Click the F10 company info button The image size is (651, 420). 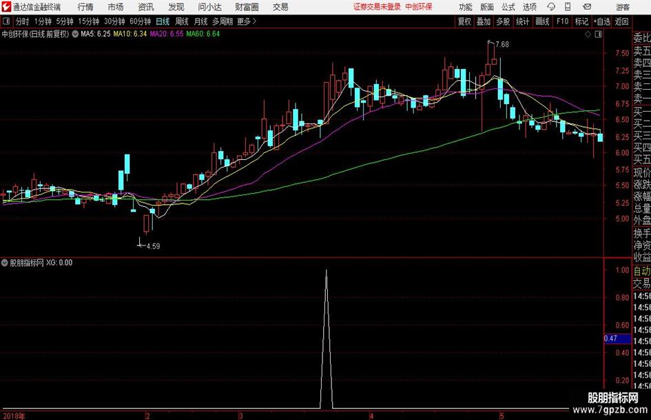pyautogui.click(x=562, y=21)
